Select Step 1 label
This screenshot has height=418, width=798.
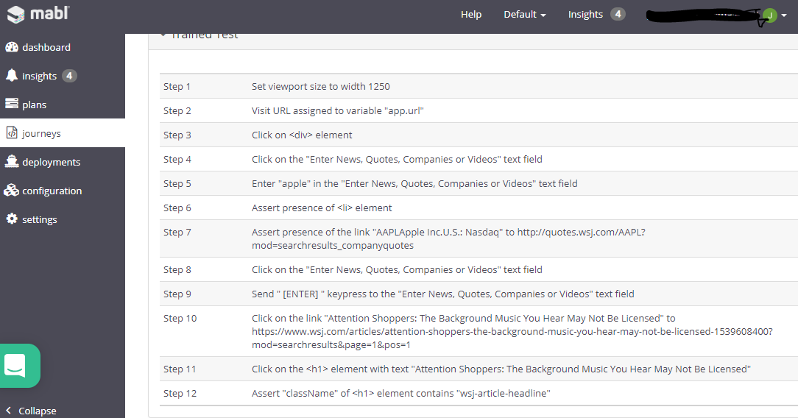coord(177,86)
